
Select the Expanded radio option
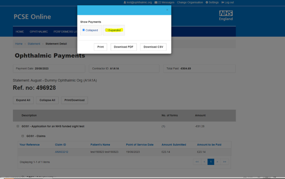pyautogui.click(x=106, y=30)
